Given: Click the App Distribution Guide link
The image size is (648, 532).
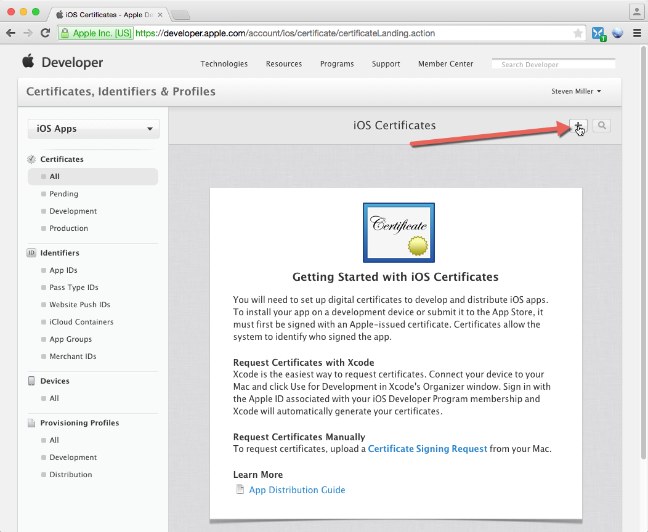Looking at the screenshot, I should click(x=297, y=489).
